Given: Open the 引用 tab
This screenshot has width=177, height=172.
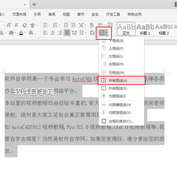Looking at the screenshot, I should [37, 14].
